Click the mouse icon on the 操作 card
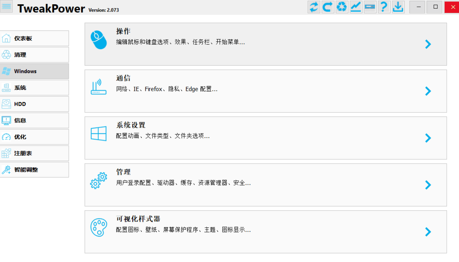This screenshot has width=459, height=262. [x=99, y=40]
